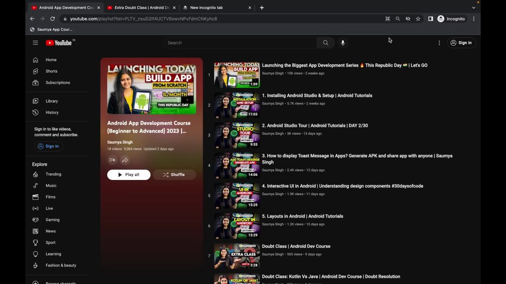This screenshot has height=284, width=506.
Task: Bookmark this page with star icon
Action: tap(418, 19)
